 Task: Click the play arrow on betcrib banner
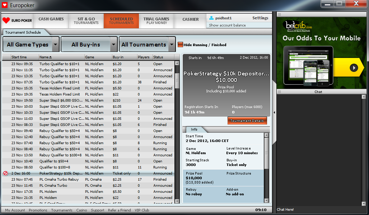[354, 68]
